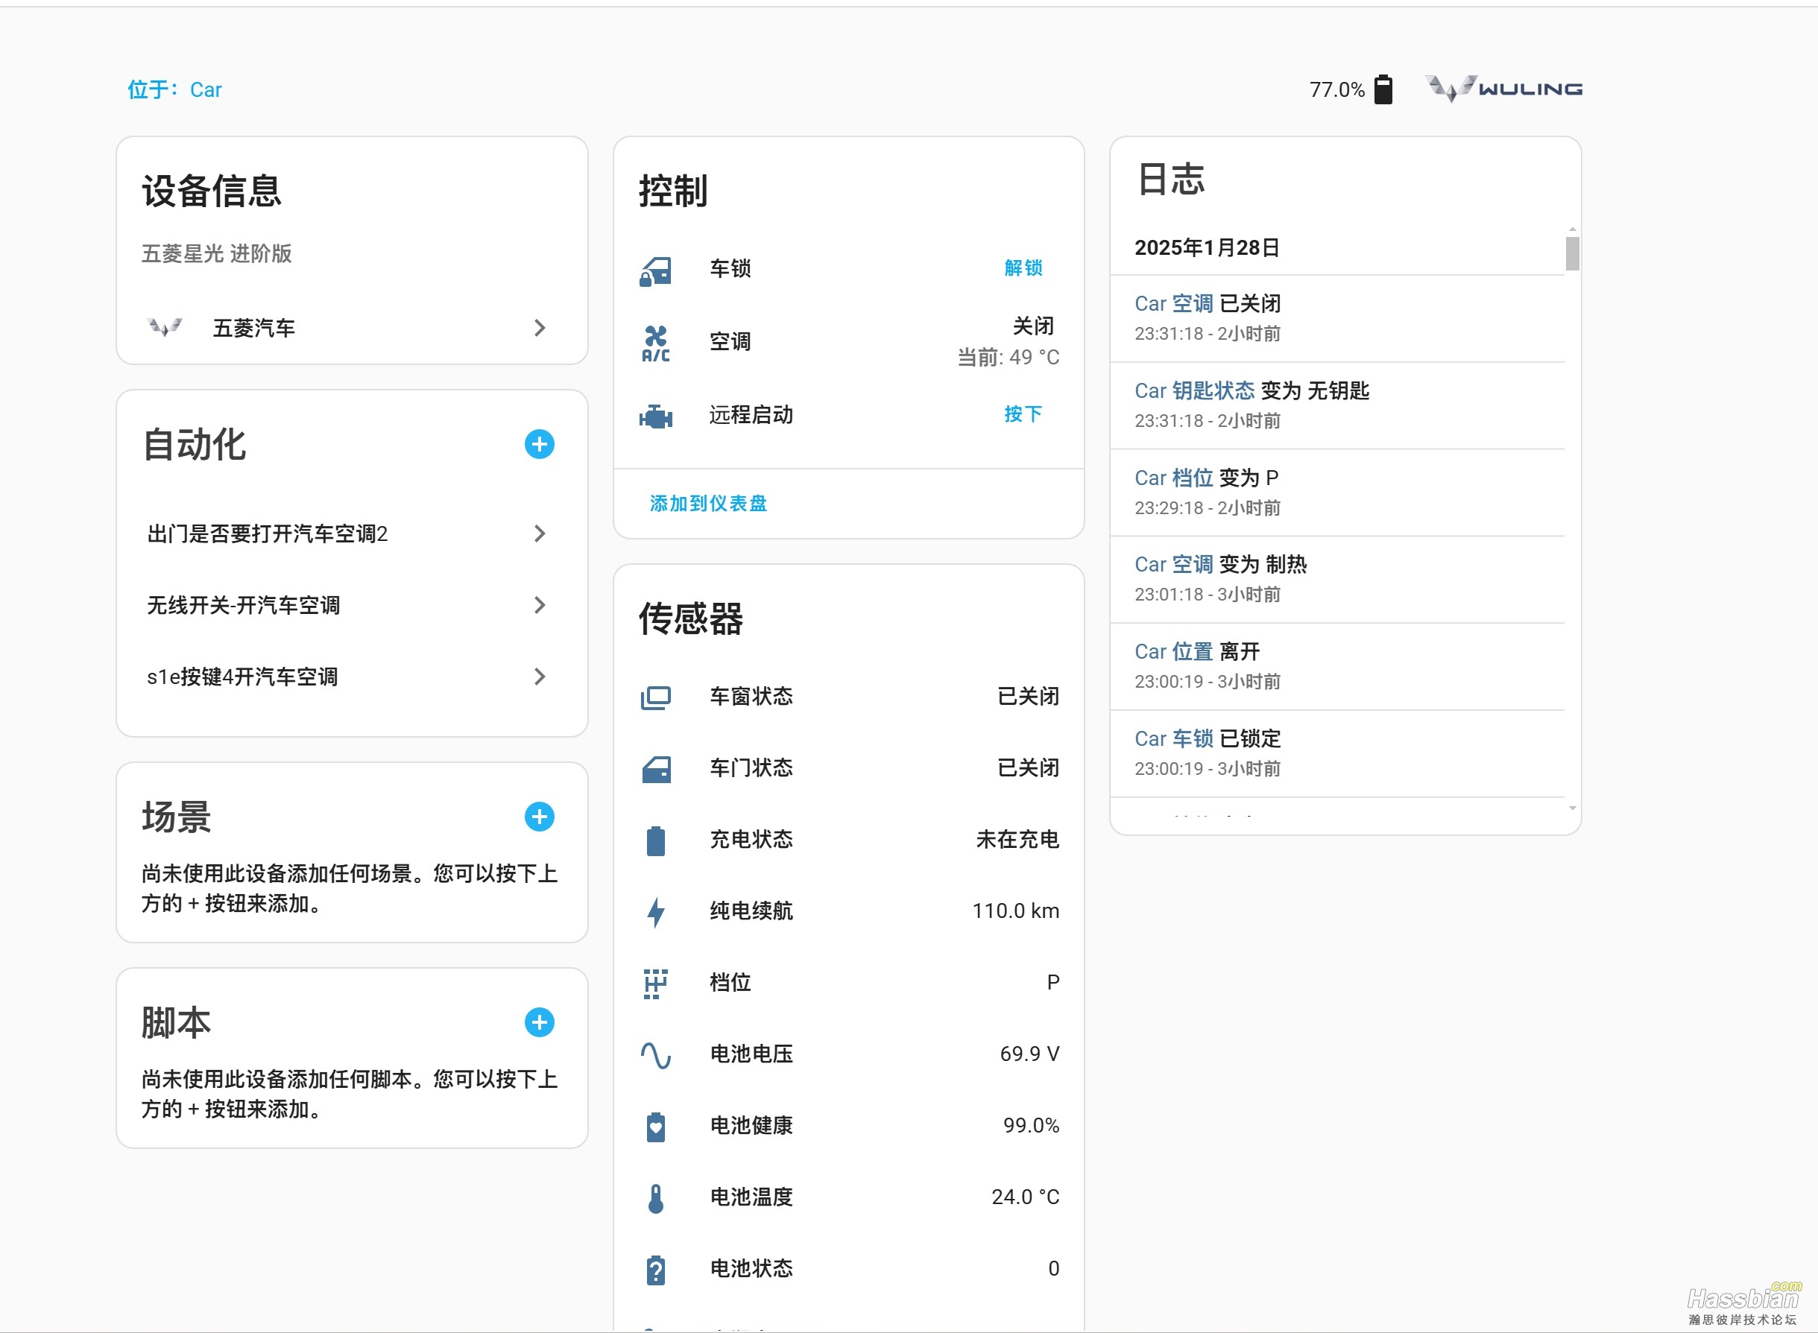The height and width of the screenshot is (1333, 1818).
Task: Open Car 钥匙状态 log entry link
Action: (1194, 390)
